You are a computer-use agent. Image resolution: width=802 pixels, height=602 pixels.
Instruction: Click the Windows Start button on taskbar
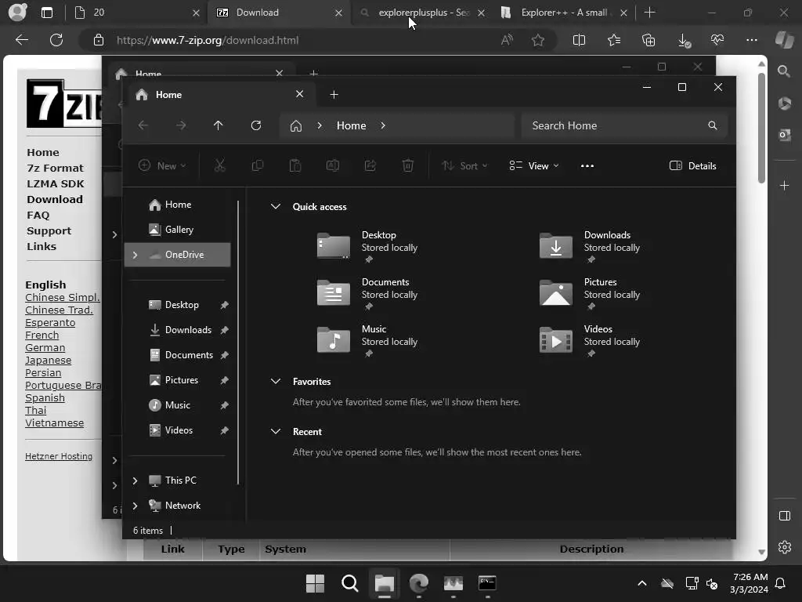click(315, 583)
